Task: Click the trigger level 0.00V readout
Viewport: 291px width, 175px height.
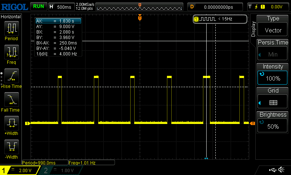Action: (x=276, y=7)
